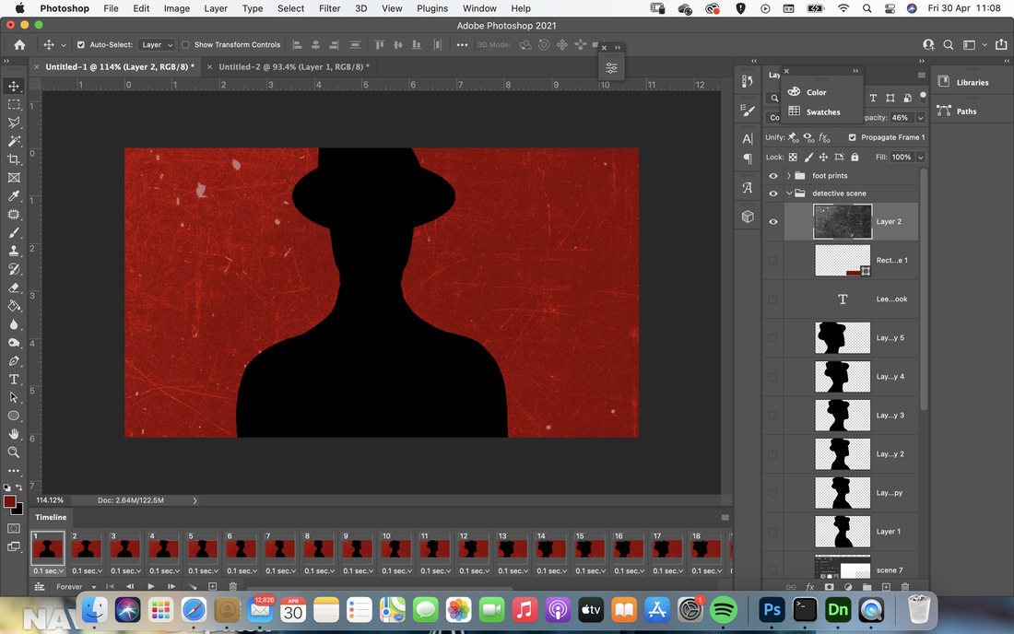The height and width of the screenshot is (634, 1014).
Task: Hide the foot prints group
Action: tap(773, 176)
